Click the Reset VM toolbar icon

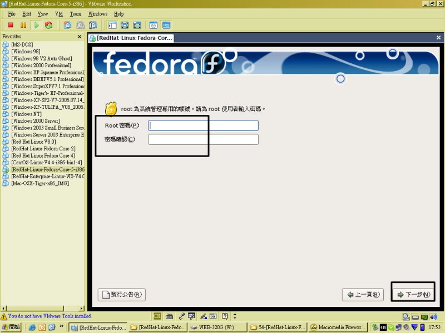[49, 25]
